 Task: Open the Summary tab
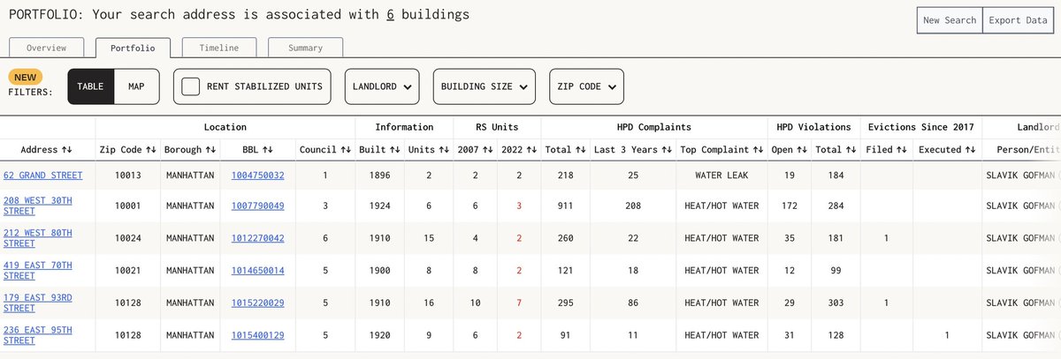(305, 48)
